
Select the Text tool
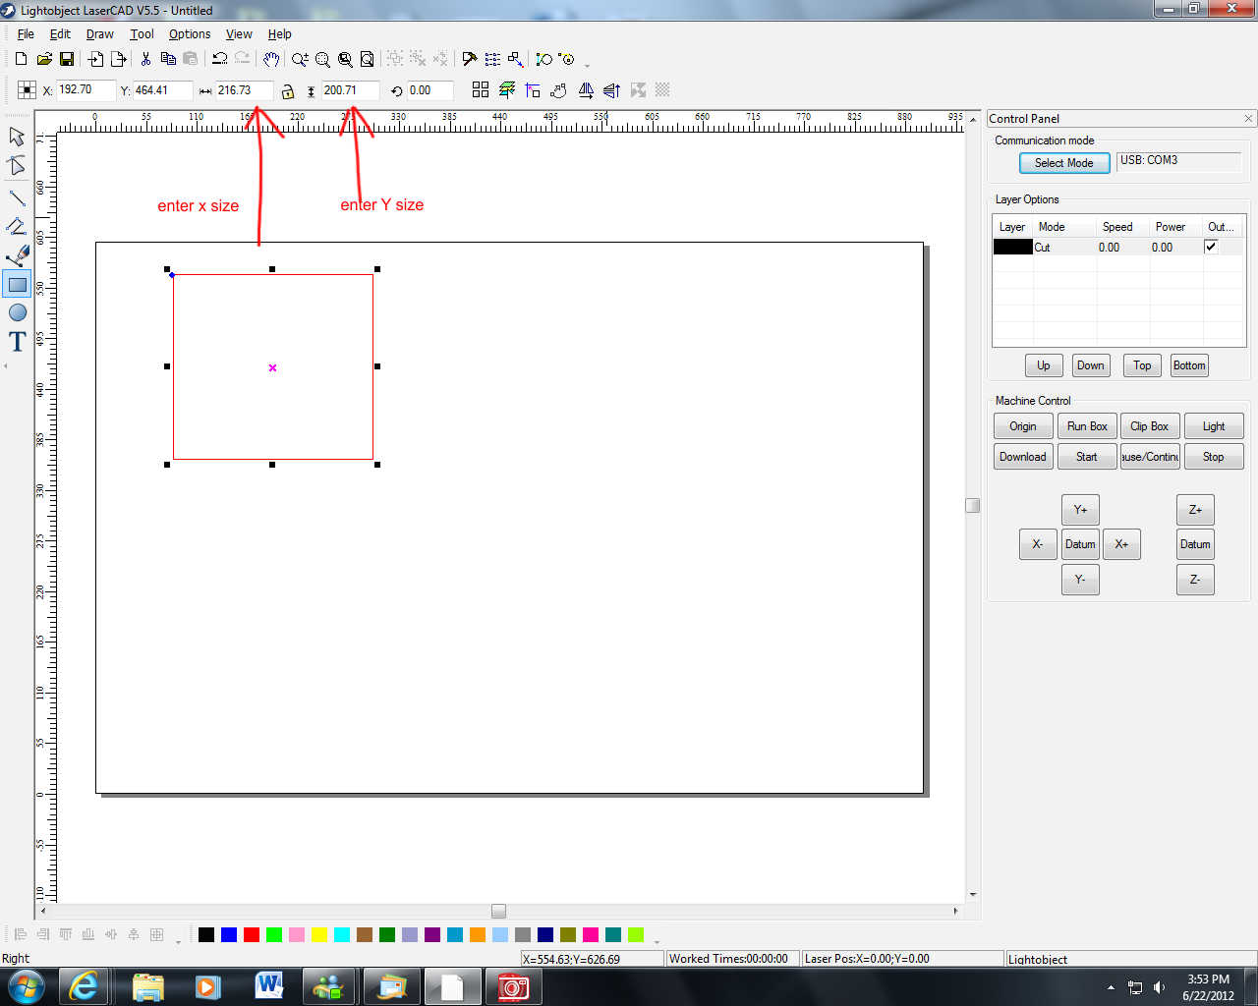[x=17, y=342]
